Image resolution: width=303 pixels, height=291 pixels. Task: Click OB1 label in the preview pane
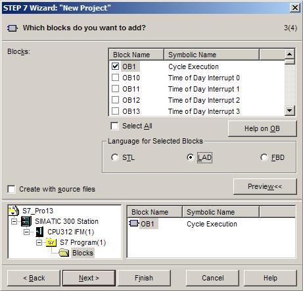coord(147,224)
